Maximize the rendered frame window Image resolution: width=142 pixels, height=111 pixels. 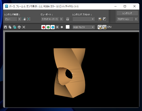tap(125, 6)
